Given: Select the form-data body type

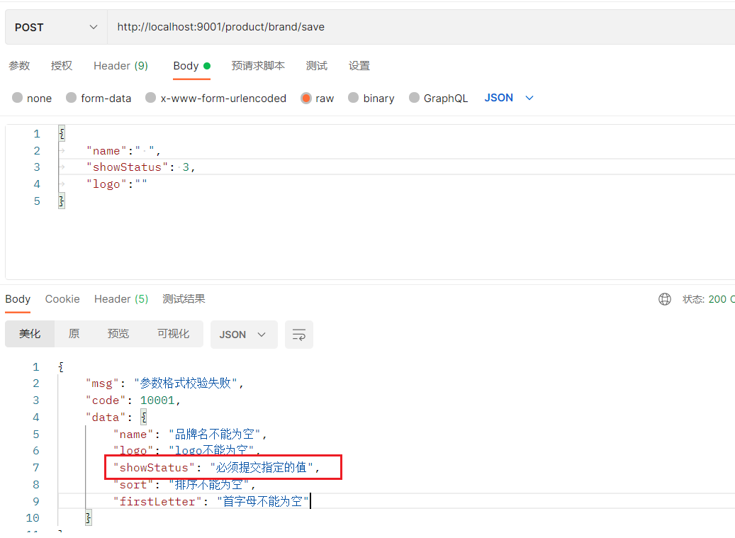Looking at the screenshot, I should 99,98.
